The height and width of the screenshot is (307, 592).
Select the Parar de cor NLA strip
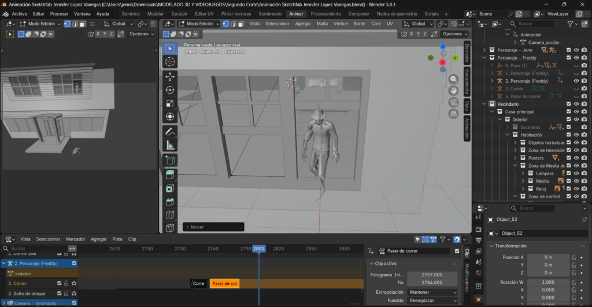pos(225,284)
